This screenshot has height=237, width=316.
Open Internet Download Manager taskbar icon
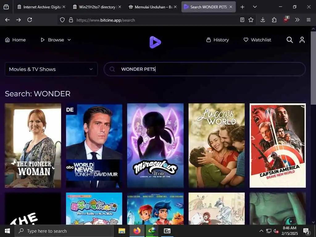tap(152, 231)
